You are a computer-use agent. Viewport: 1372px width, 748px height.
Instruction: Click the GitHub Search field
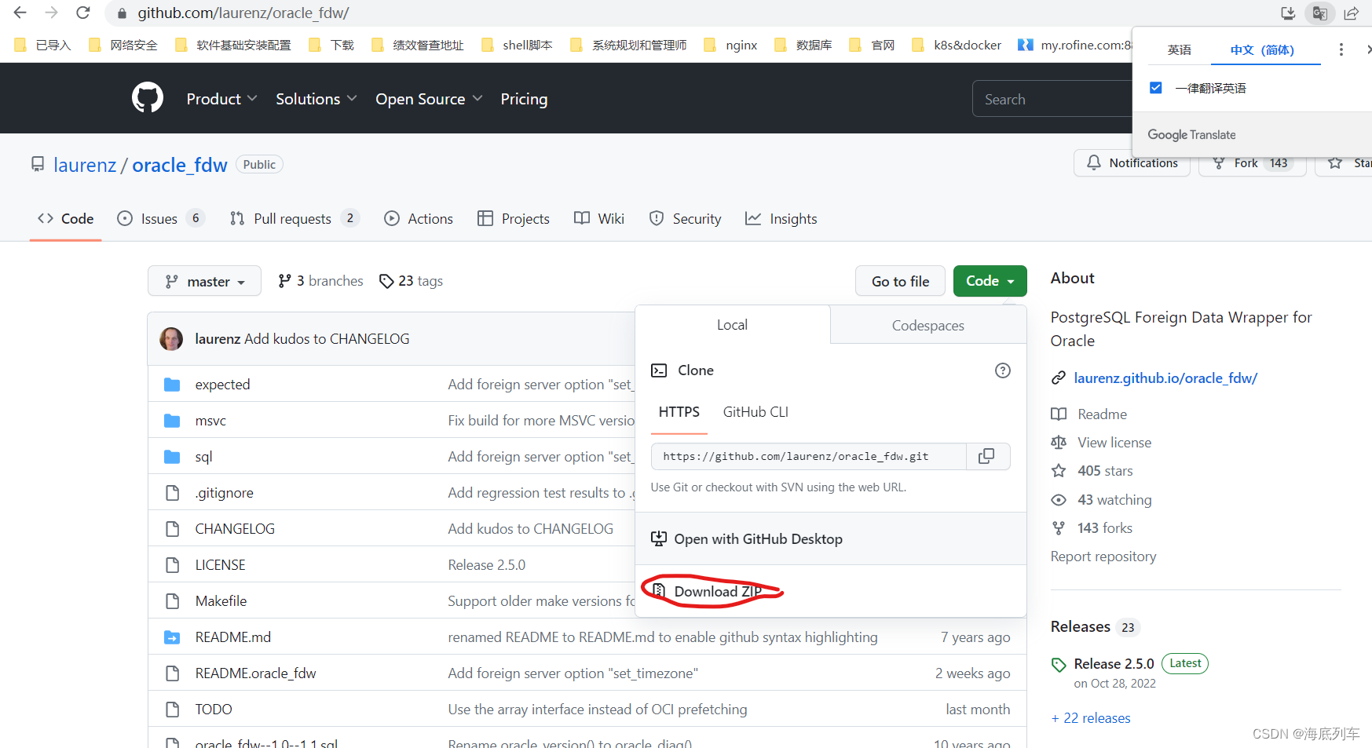1052,99
